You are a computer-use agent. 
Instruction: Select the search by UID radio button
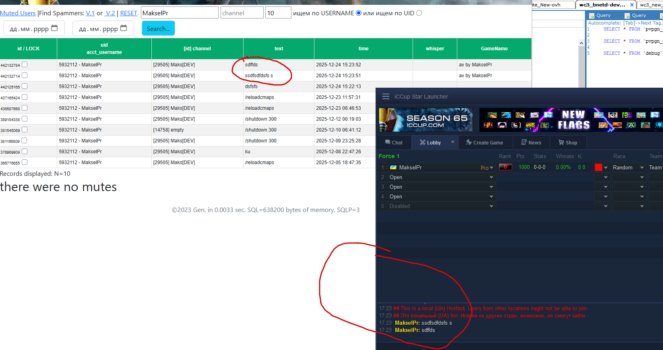pyautogui.click(x=419, y=13)
